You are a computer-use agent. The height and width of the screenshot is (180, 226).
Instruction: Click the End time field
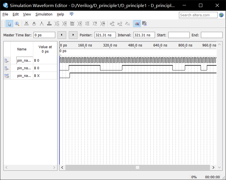coord(212,35)
